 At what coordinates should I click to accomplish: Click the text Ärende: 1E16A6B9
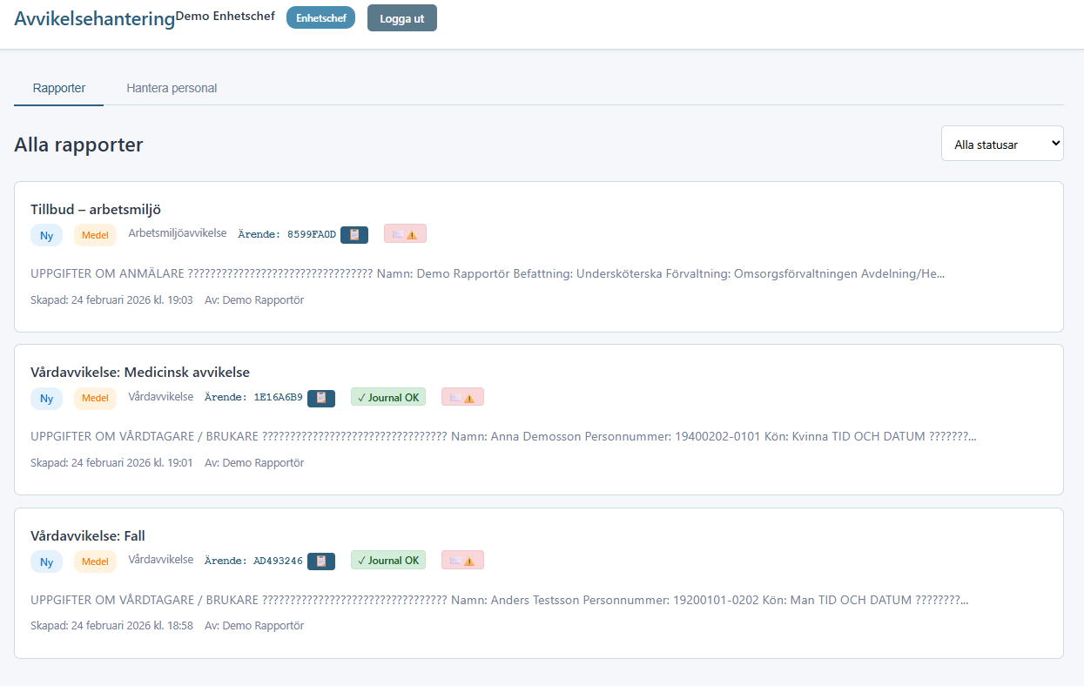pos(253,397)
